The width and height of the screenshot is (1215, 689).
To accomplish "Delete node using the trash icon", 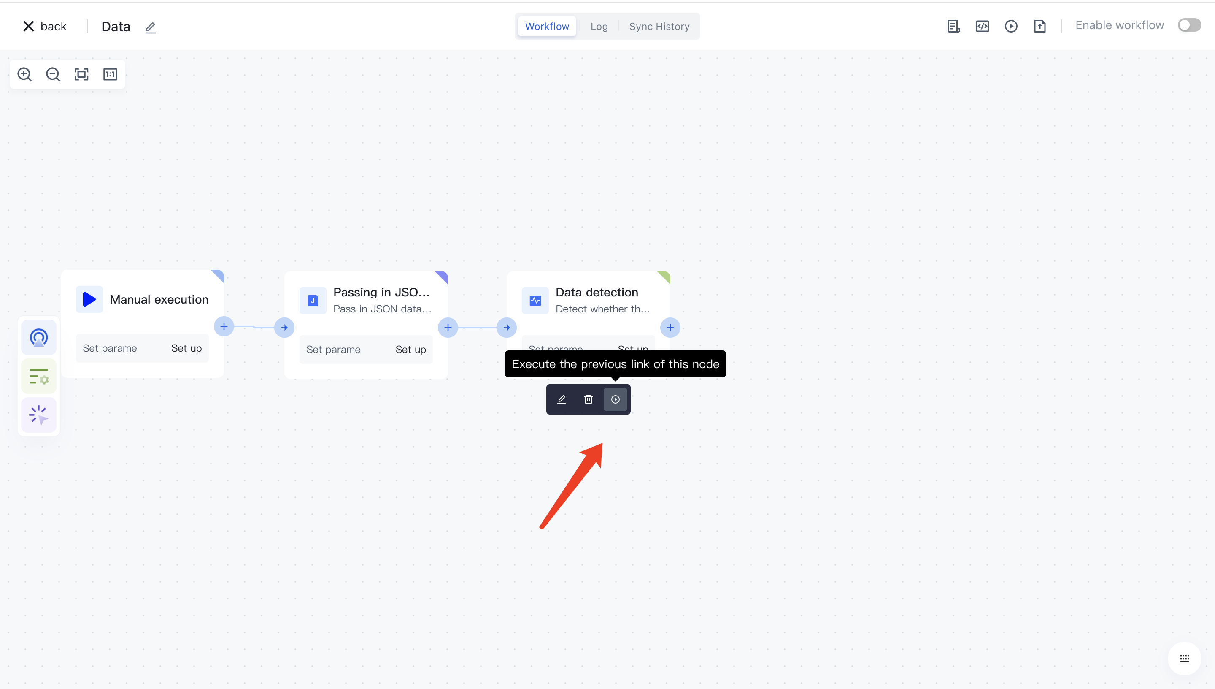I will [588, 399].
